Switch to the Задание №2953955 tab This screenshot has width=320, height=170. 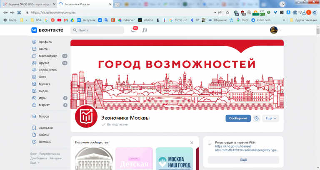coord(29,4)
